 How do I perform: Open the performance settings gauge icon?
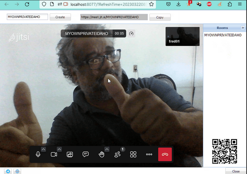pyautogui.click(x=131, y=34)
